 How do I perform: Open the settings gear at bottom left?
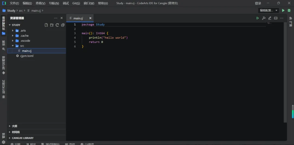click(4, 142)
